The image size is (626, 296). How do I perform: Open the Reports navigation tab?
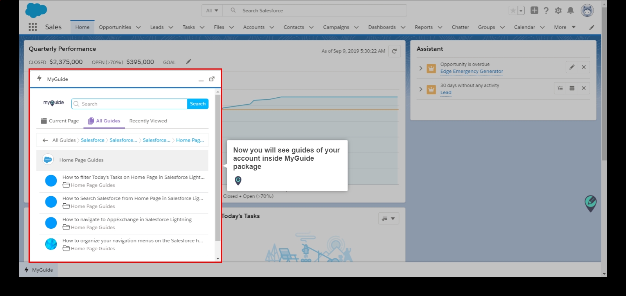point(424,27)
